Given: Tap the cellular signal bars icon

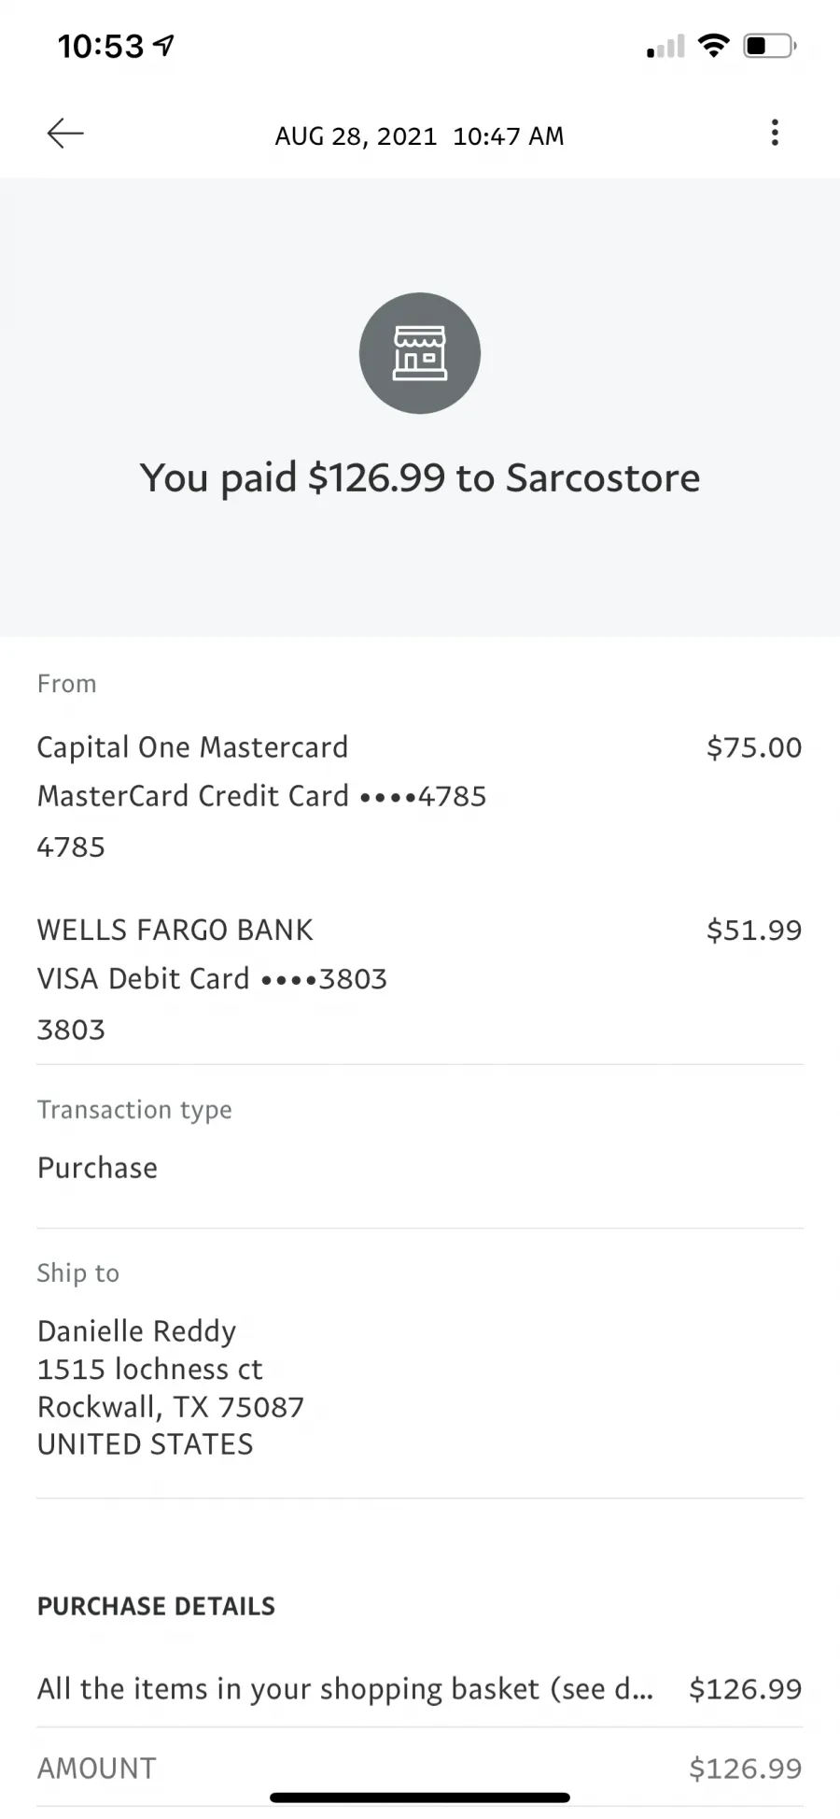Looking at the screenshot, I should 665,46.
